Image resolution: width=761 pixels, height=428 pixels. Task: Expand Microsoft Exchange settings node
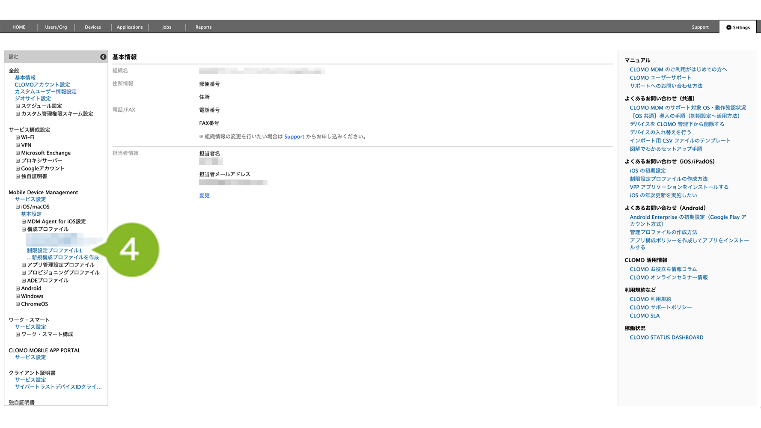(18, 153)
